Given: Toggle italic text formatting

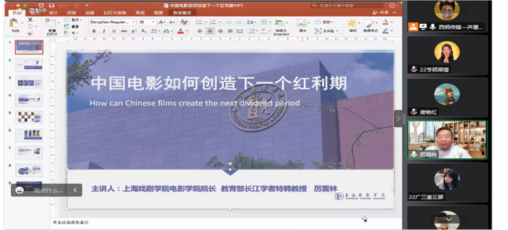Looking at the screenshot, I should click(x=104, y=31).
